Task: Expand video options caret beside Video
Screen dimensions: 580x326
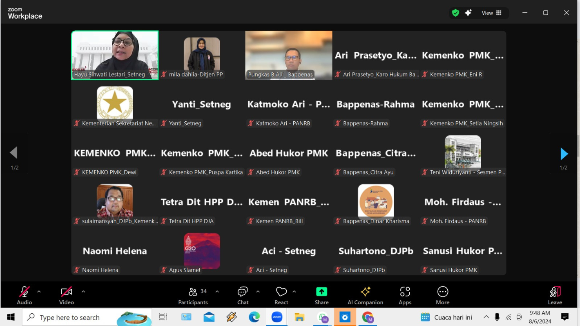Action: (x=83, y=292)
